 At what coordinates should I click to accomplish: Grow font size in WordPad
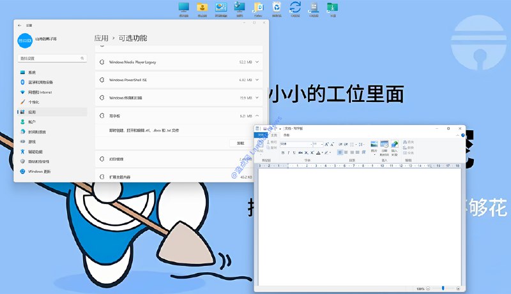coord(326,144)
